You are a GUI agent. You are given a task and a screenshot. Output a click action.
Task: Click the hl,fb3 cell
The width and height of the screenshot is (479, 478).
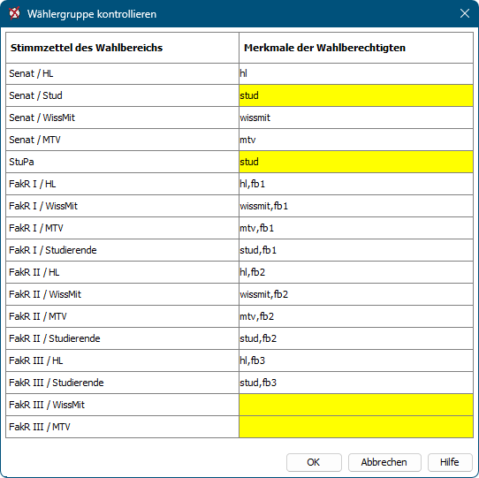356,360
